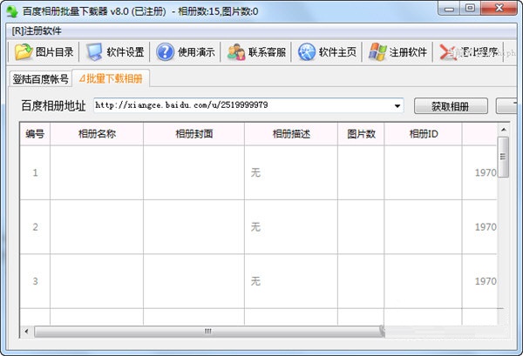Close the 百度相册批量下载器 window

pyautogui.click(x=499, y=9)
